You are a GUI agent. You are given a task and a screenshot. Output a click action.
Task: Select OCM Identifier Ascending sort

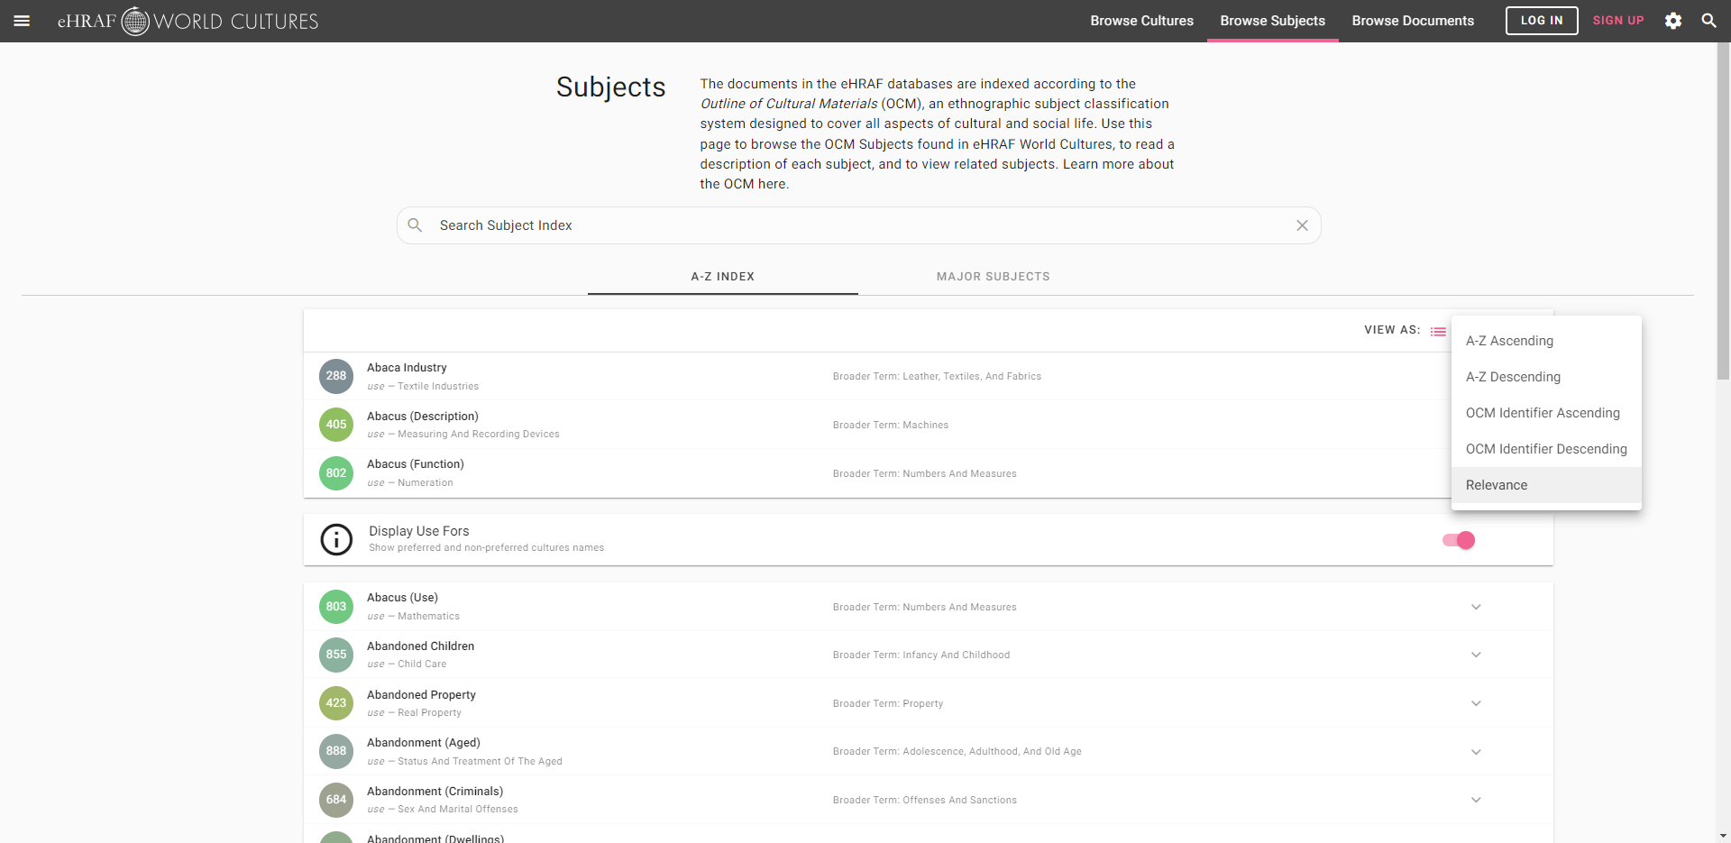point(1543,413)
